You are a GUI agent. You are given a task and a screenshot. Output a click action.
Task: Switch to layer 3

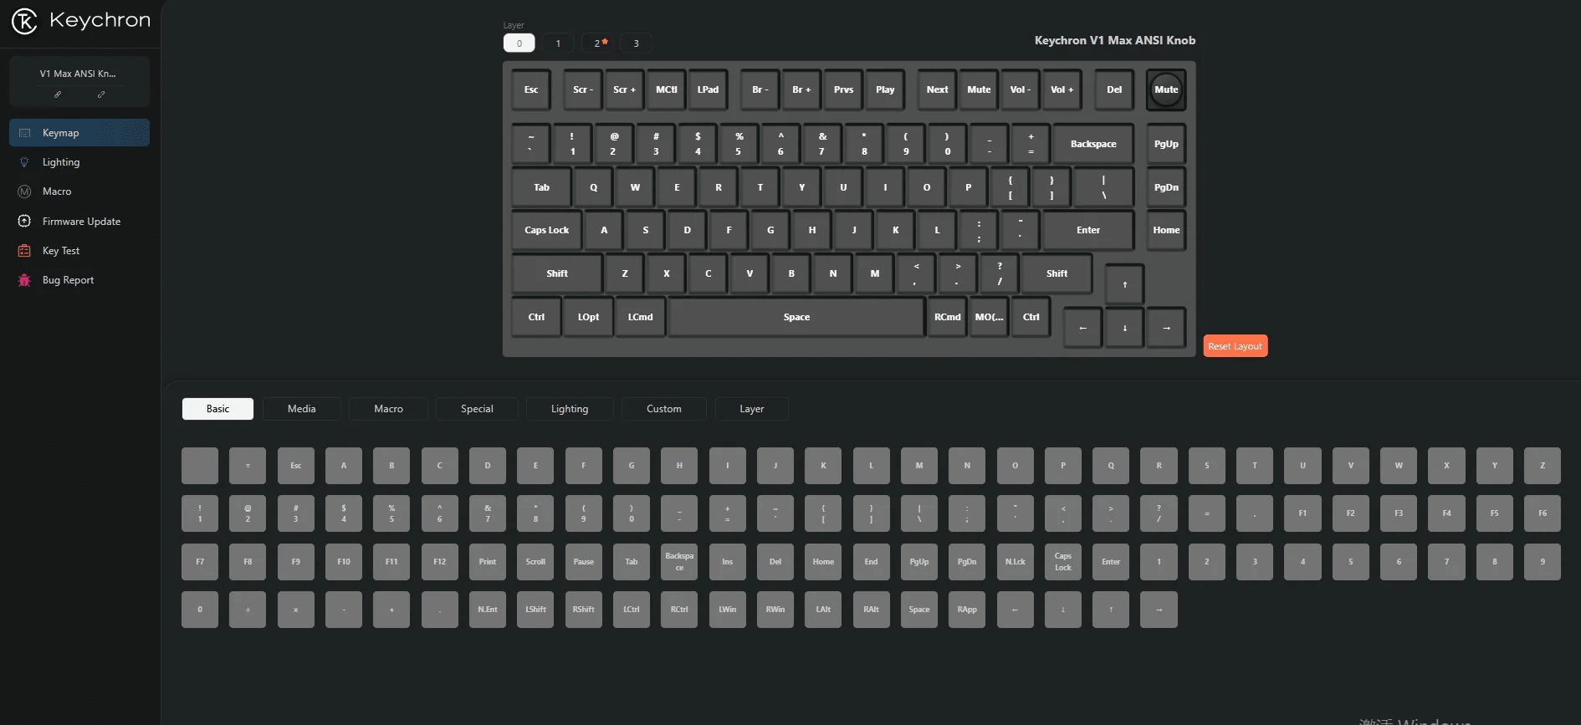tap(636, 43)
